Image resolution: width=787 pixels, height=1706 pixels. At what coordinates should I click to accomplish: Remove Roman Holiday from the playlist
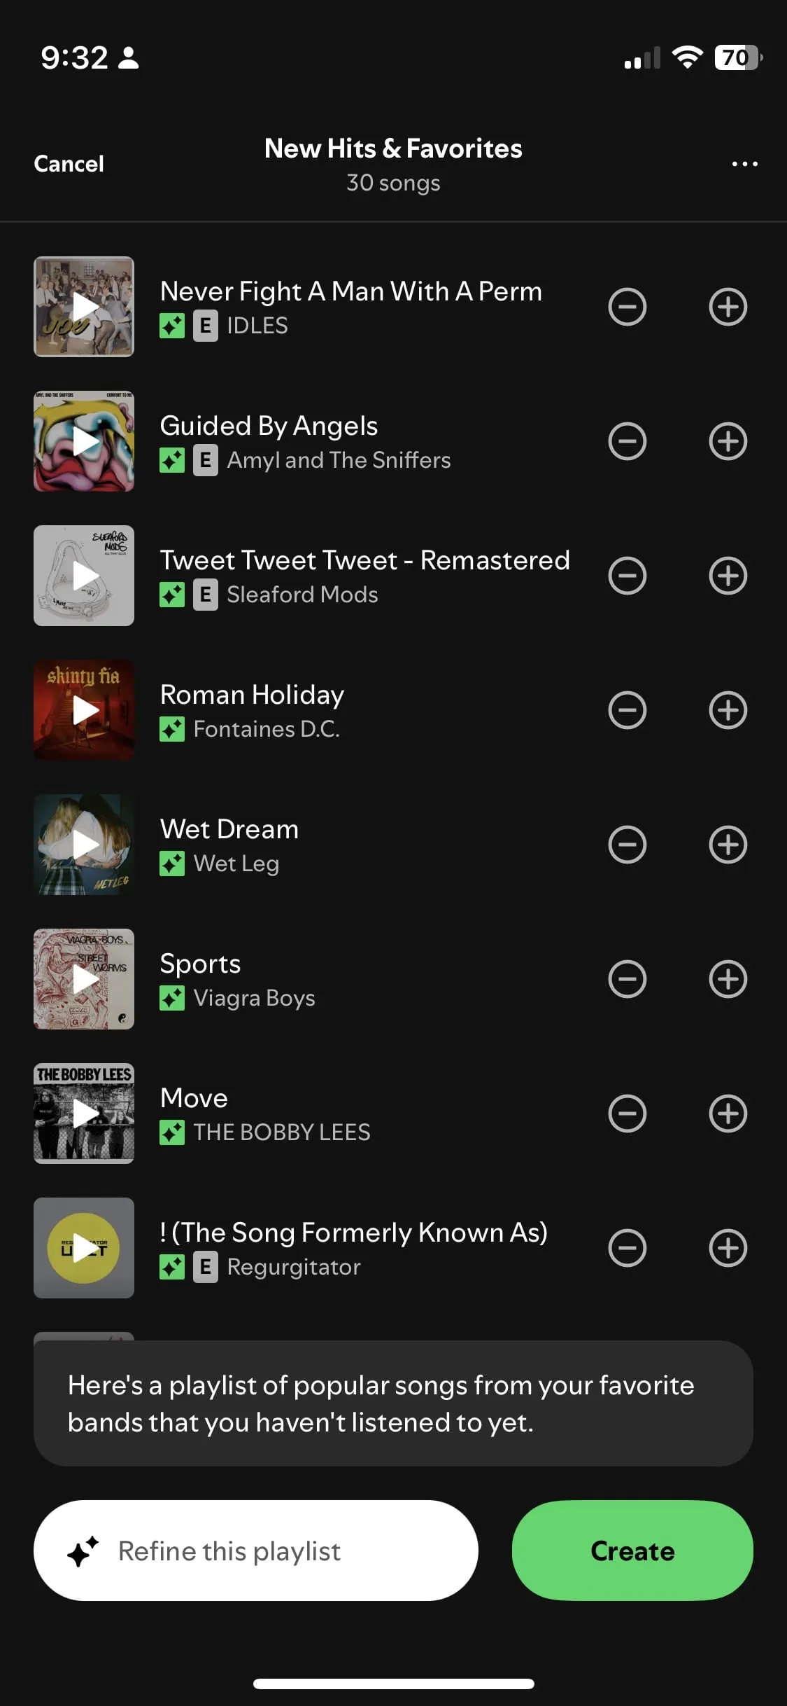click(x=627, y=710)
